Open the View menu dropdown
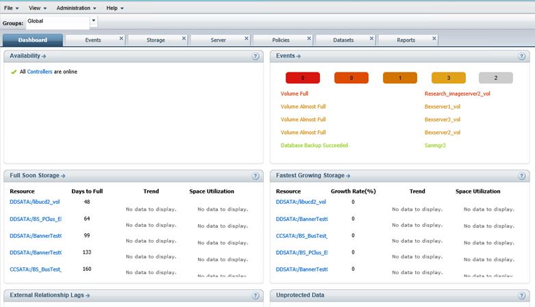The image size is (535, 307). coord(38,8)
